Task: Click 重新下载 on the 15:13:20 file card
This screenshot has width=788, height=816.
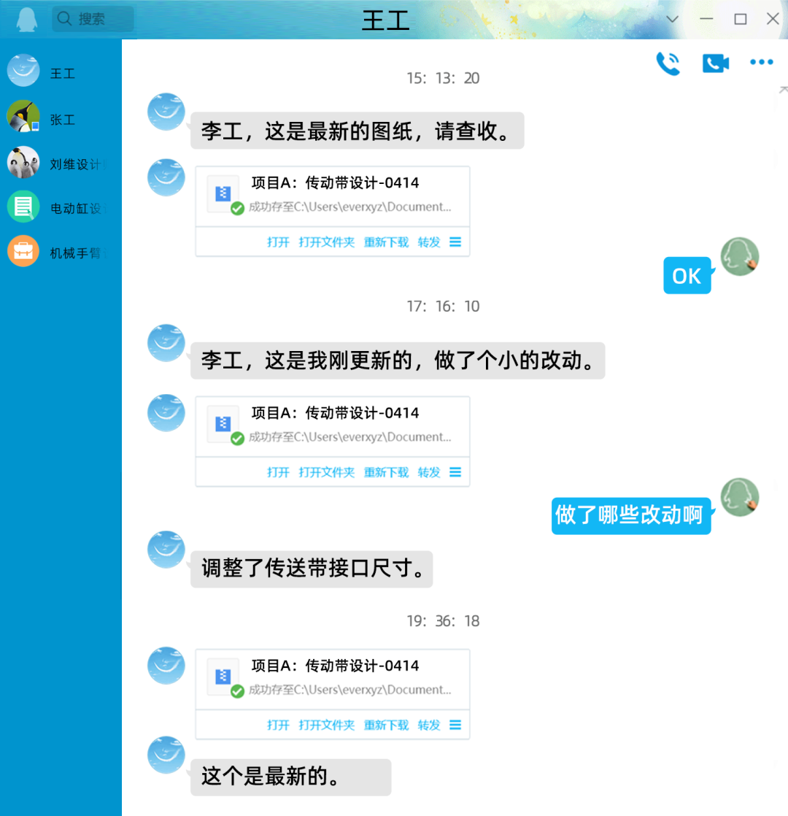Action: (386, 242)
